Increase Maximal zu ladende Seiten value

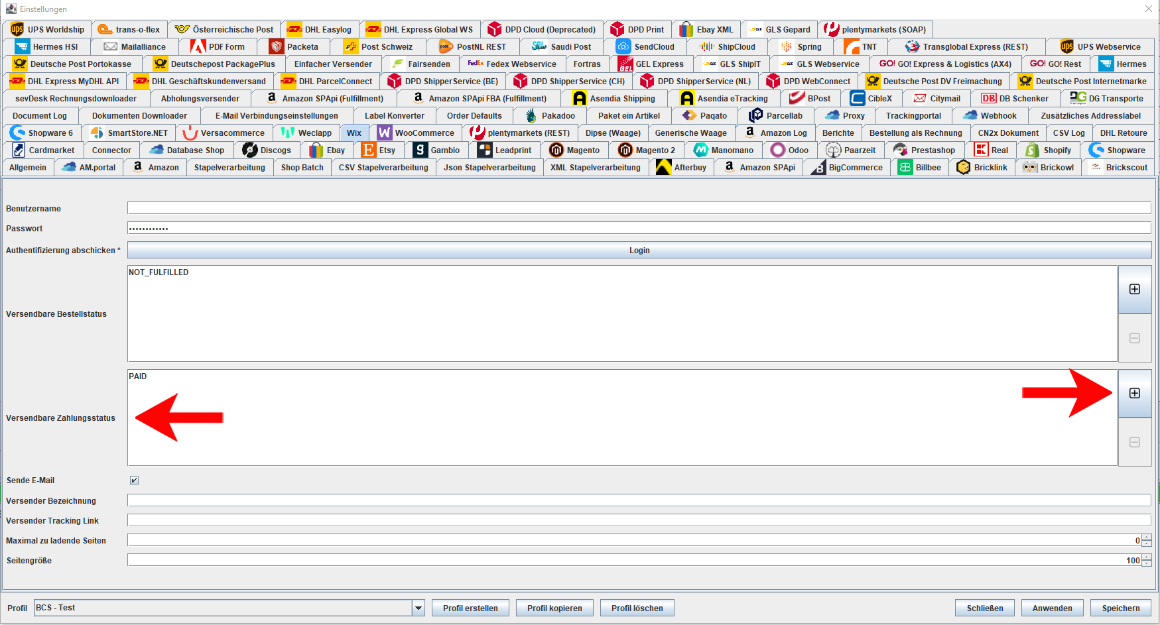1147,538
